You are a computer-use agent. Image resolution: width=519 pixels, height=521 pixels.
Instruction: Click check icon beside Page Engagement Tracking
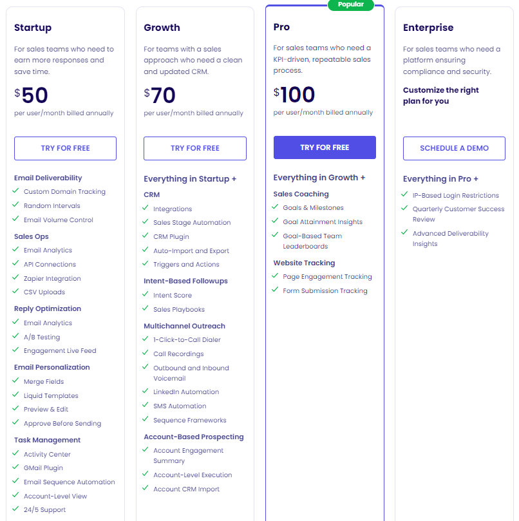pyautogui.click(x=275, y=276)
